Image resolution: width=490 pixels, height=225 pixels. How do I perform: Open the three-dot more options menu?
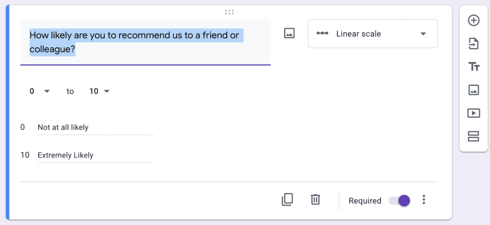tap(423, 200)
